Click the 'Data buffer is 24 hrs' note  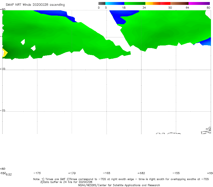[58, 182]
